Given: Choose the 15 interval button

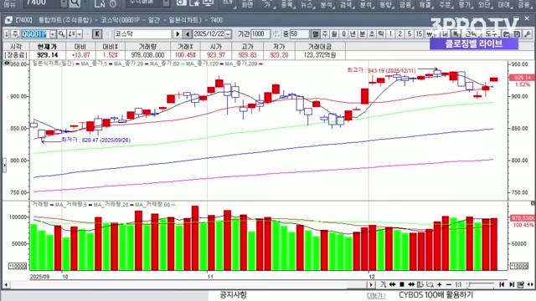Looking at the screenshot, I should (419, 34).
